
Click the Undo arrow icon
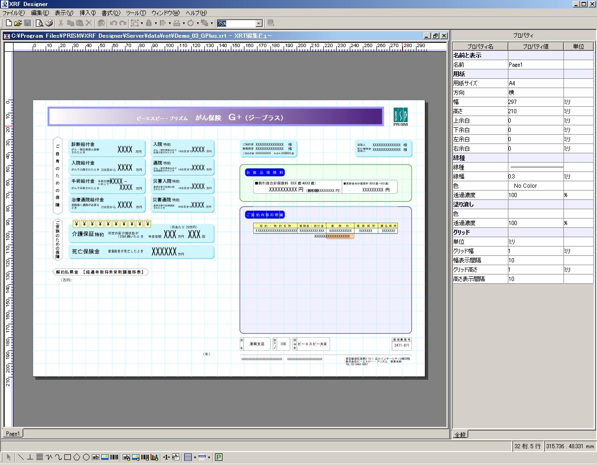[113, 23]
